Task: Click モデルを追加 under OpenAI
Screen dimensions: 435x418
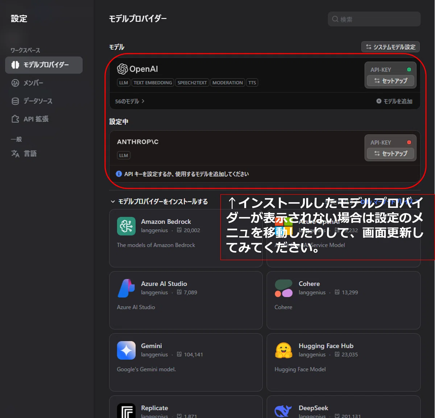Action: click(x=394, y=101)
